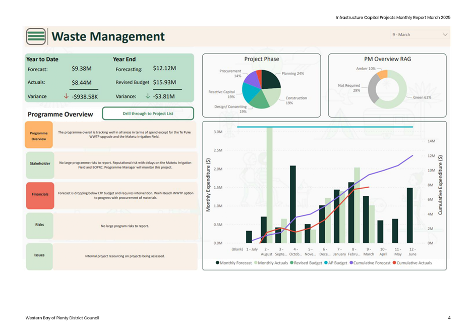This screenshot has width=473, height=335.
Task: Select the Stakeholder status tile
Action: (39, 163)
